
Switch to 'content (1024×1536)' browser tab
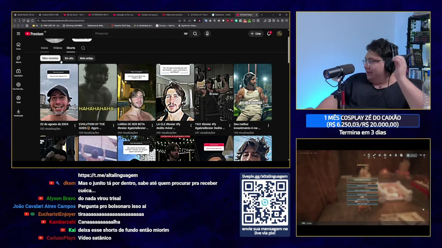[49, 15]
